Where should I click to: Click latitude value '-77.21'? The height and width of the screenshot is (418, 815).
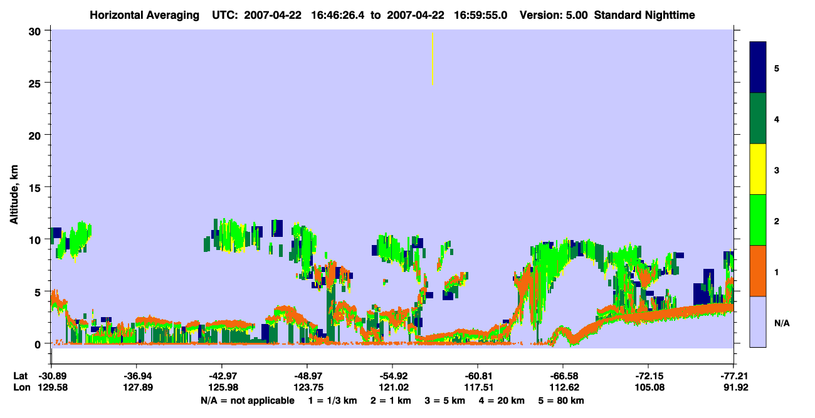coord(733,376)
